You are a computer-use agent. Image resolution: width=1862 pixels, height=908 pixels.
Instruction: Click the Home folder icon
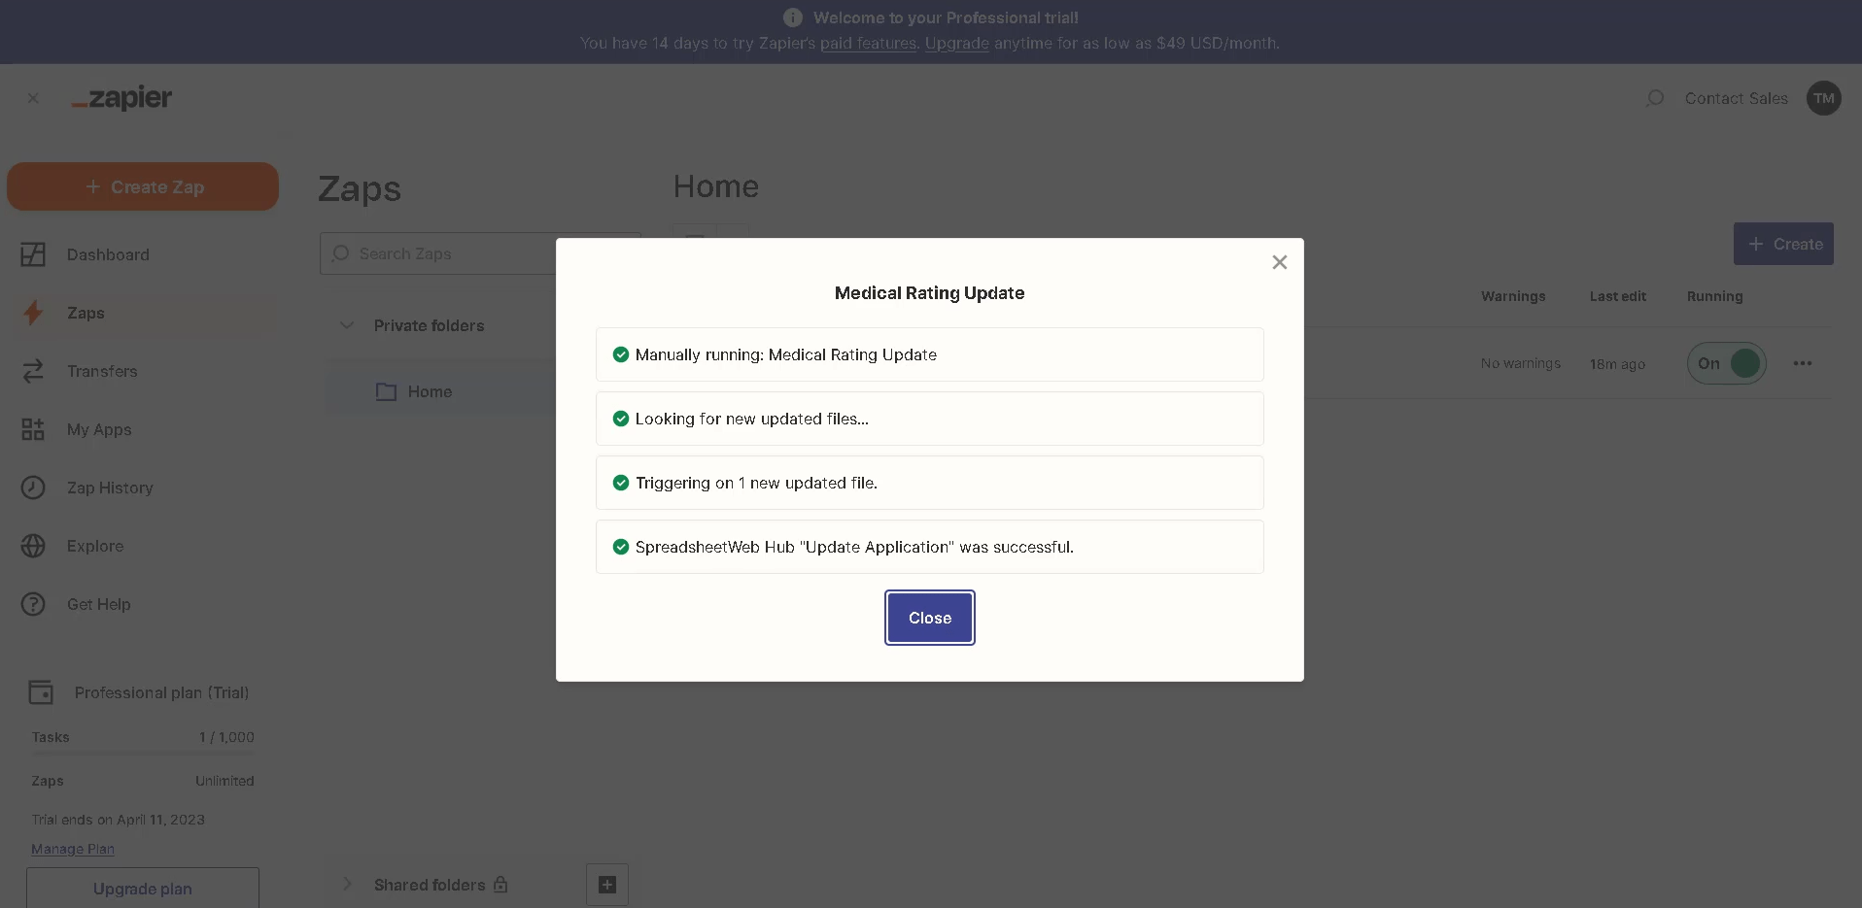pos(386,391)
